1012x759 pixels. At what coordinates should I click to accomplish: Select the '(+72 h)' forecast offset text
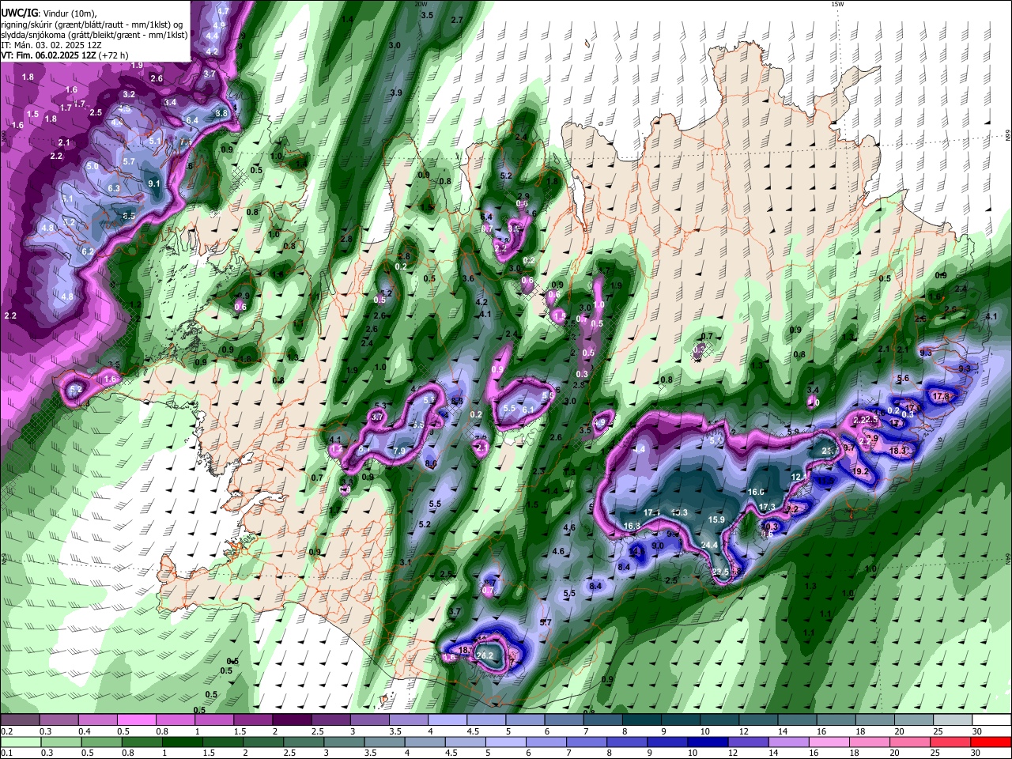click(x=113, y=55)
